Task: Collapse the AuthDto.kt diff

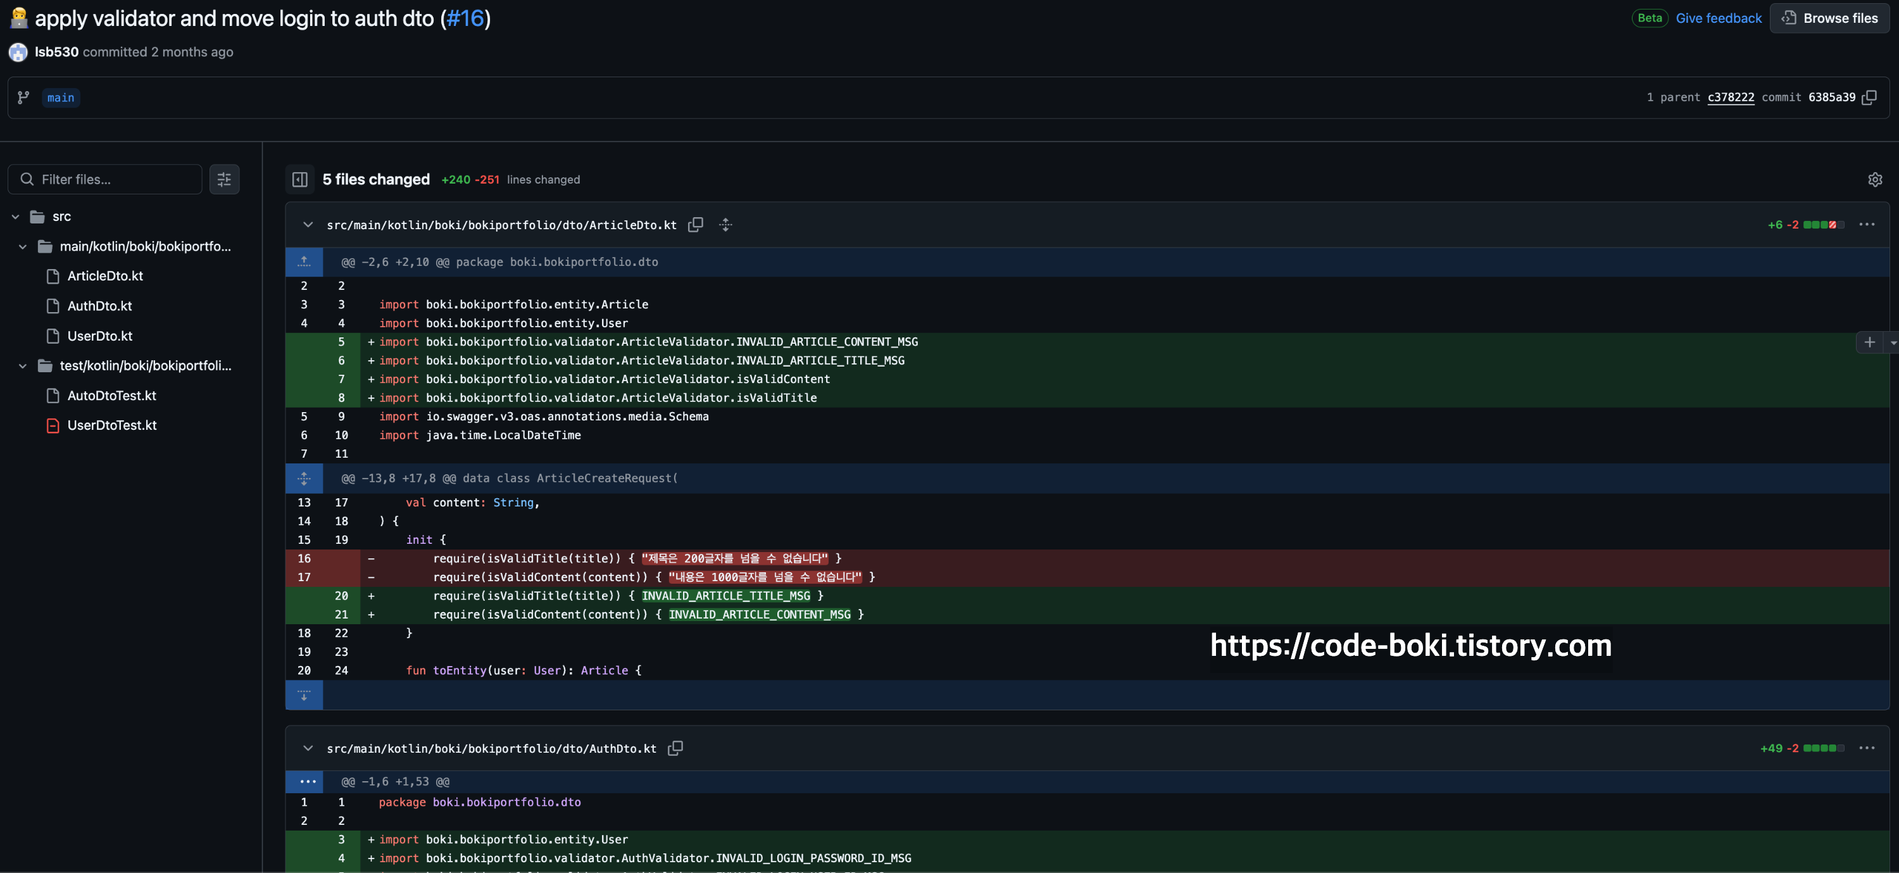Action: click(308, 748)
